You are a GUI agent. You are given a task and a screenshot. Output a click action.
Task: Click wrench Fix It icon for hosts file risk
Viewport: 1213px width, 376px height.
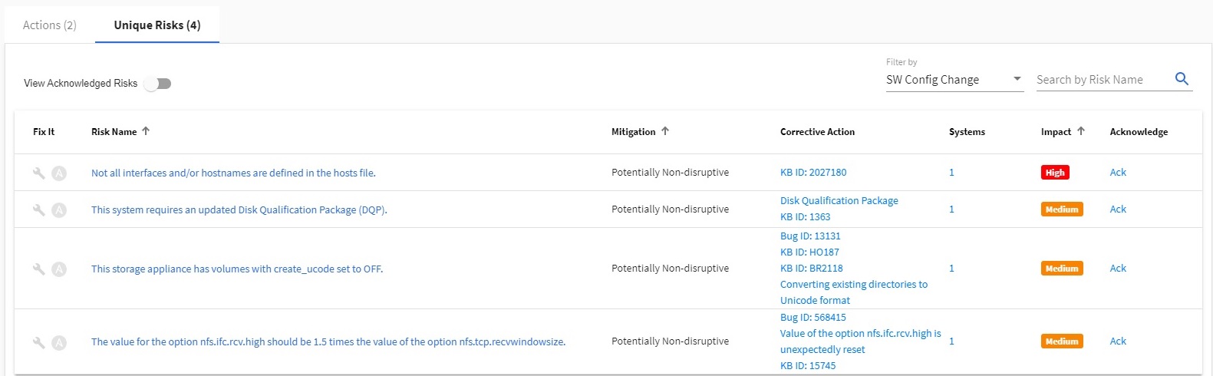(38, 173)
